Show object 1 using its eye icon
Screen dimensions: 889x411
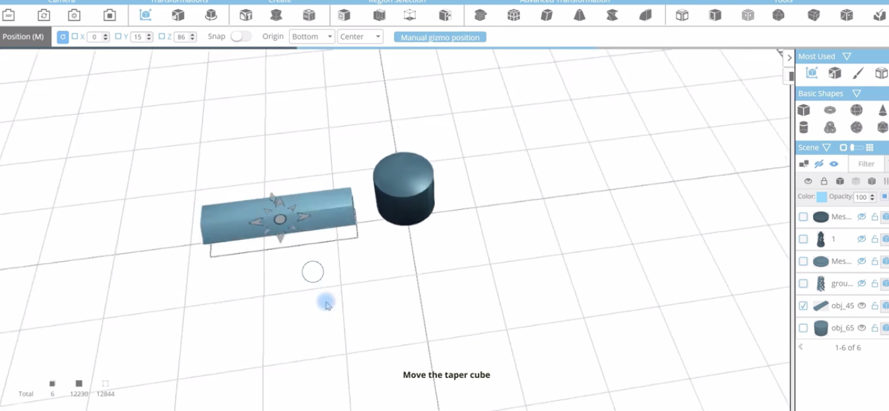coord(861,239)
